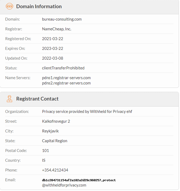The image size is (180, 191).
Task: Select the updated date 2022-03-08
Action: pyautogui.click(x=52, y=58)
